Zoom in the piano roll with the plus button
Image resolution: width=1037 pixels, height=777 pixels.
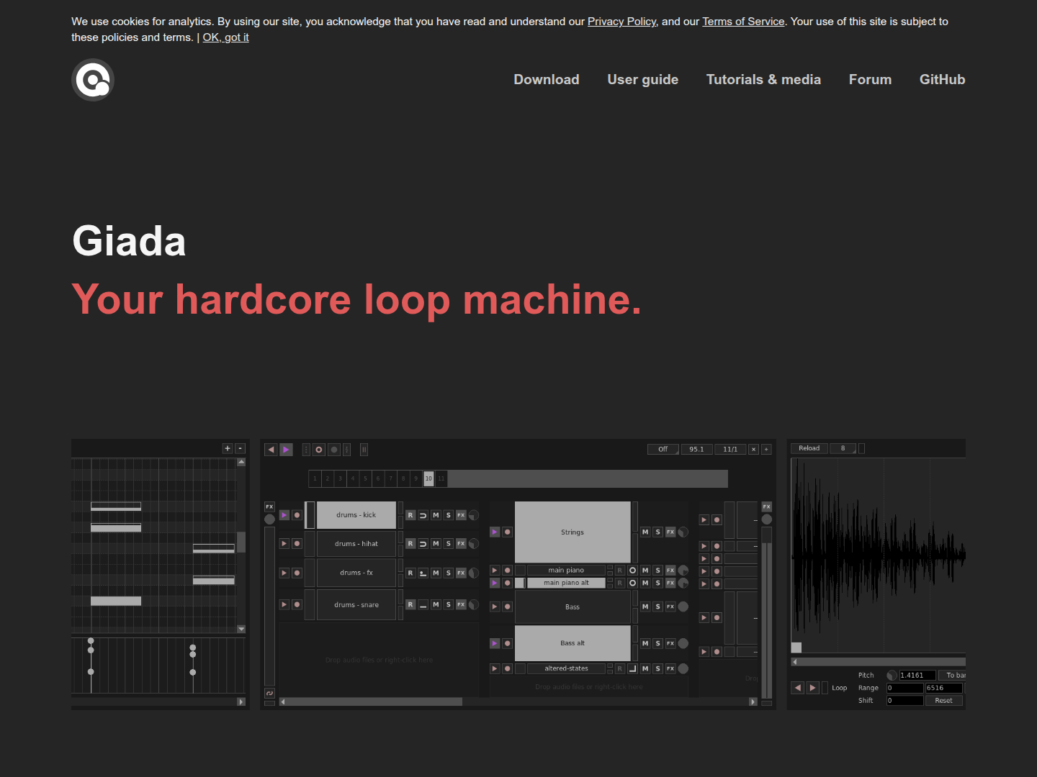click(228, 448)
